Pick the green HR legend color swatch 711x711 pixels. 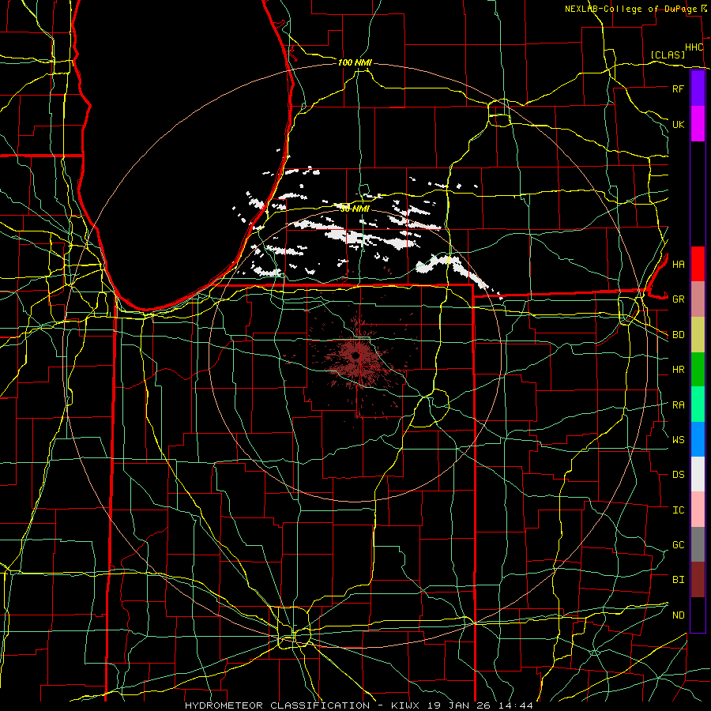pos(698,369)
